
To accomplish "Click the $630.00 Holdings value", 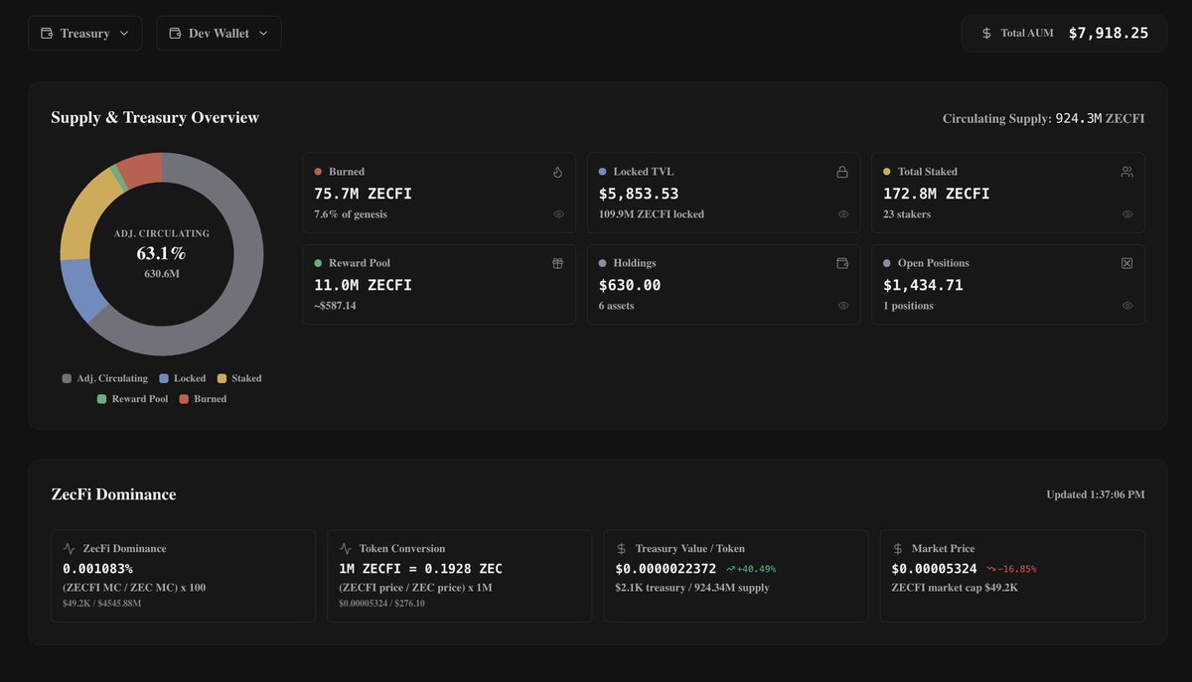I will (x=630, y=285).
